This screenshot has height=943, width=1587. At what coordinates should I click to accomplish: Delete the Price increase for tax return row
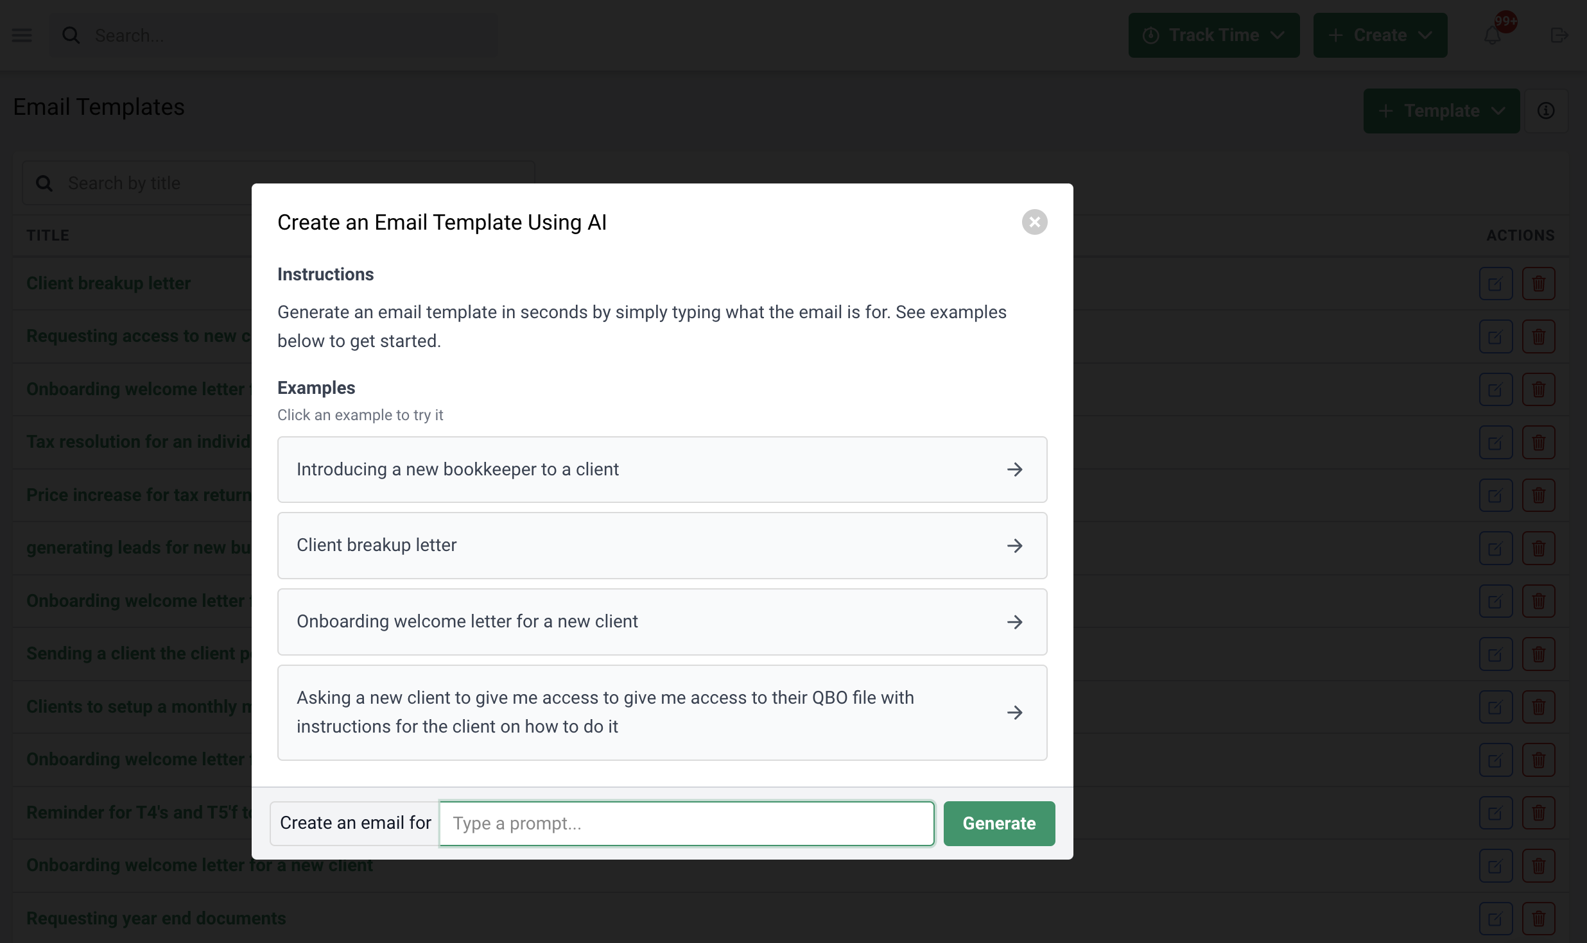click(x=1538, y=495)
